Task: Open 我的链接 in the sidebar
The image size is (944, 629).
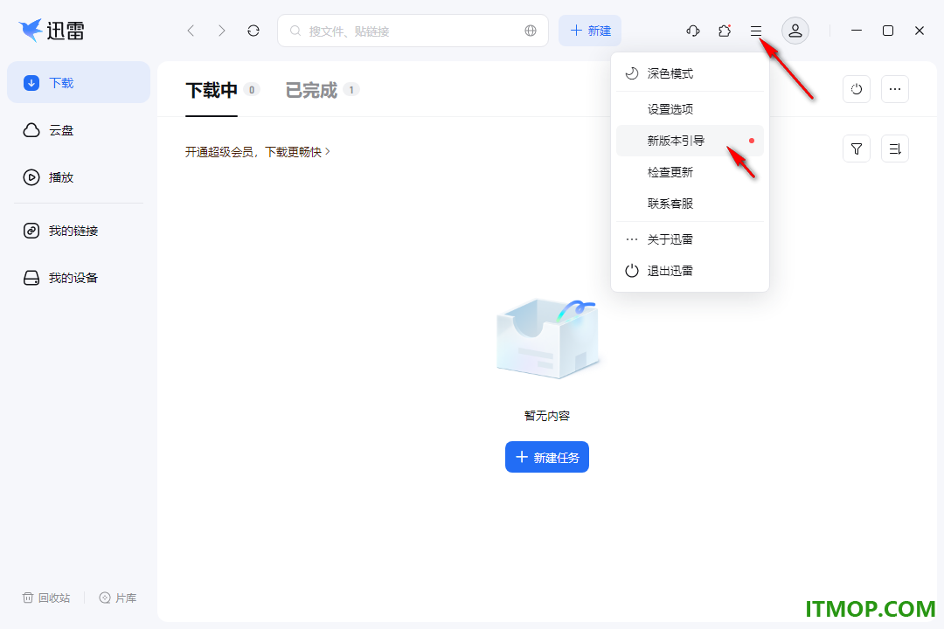Action: (79, 231)
